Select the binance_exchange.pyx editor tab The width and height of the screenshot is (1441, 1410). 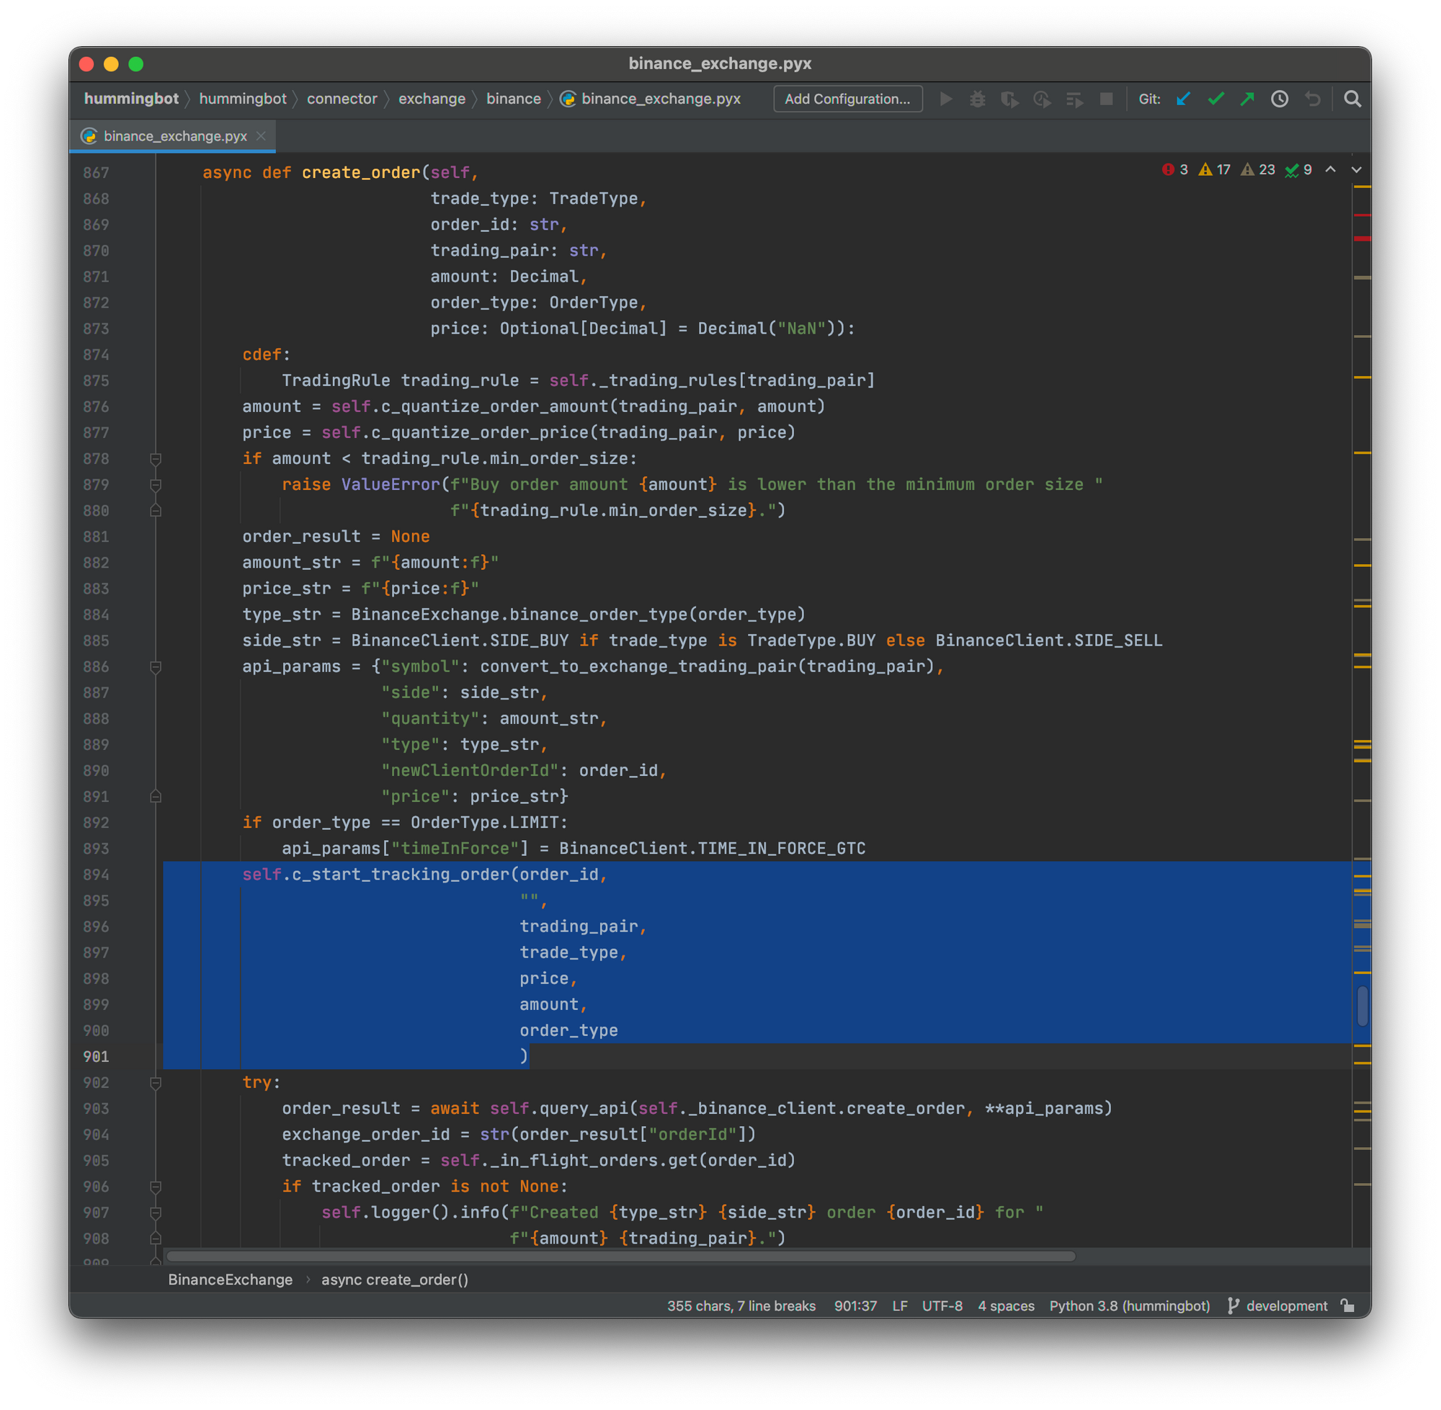[175, 136]
